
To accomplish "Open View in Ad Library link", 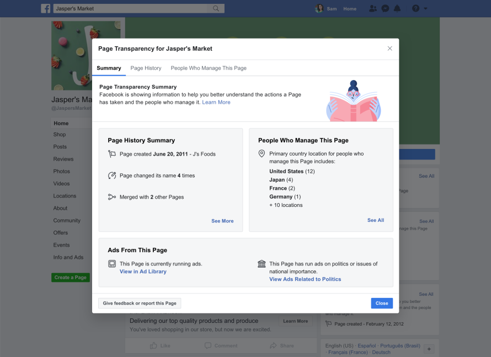I will pos(143,271).
